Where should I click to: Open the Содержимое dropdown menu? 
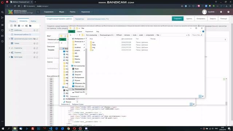pos(50,12)
